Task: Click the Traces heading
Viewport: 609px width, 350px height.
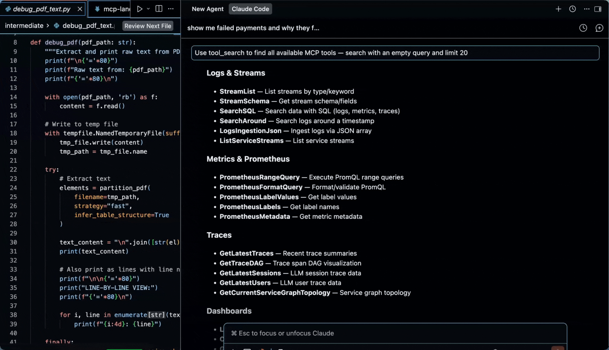Action: (x=219, y=235)
